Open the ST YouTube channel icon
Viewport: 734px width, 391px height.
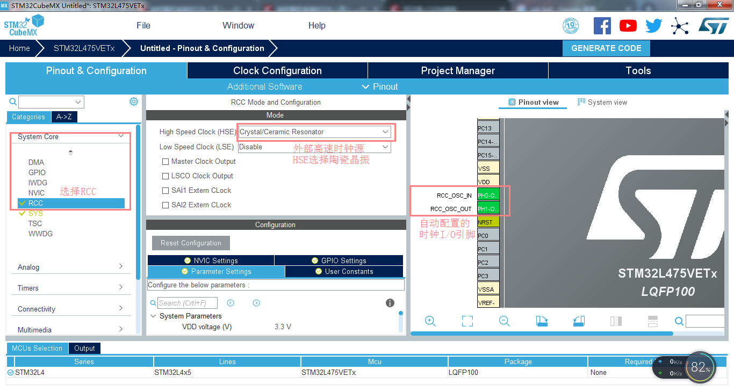click(x=628, y=25)
